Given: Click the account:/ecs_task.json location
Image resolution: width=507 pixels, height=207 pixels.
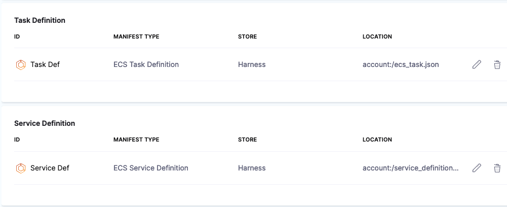Looking at the screenshot, I should tap(401, 64).
